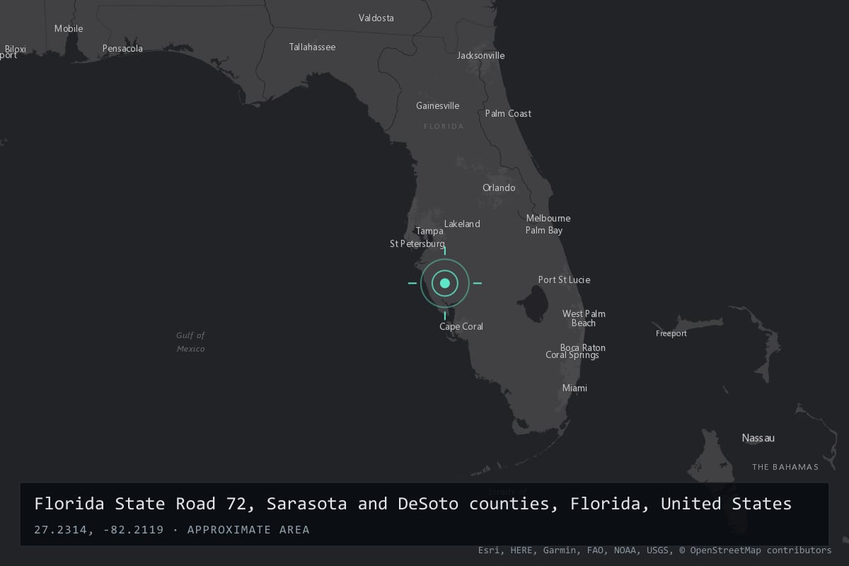Click the teal location marker dot
Image resolution: width=849 pixels, height=566 pixels.
[445, 283]
